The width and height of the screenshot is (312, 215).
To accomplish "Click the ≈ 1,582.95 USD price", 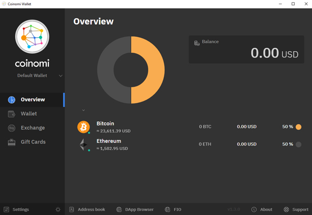I will pos(112,148).
